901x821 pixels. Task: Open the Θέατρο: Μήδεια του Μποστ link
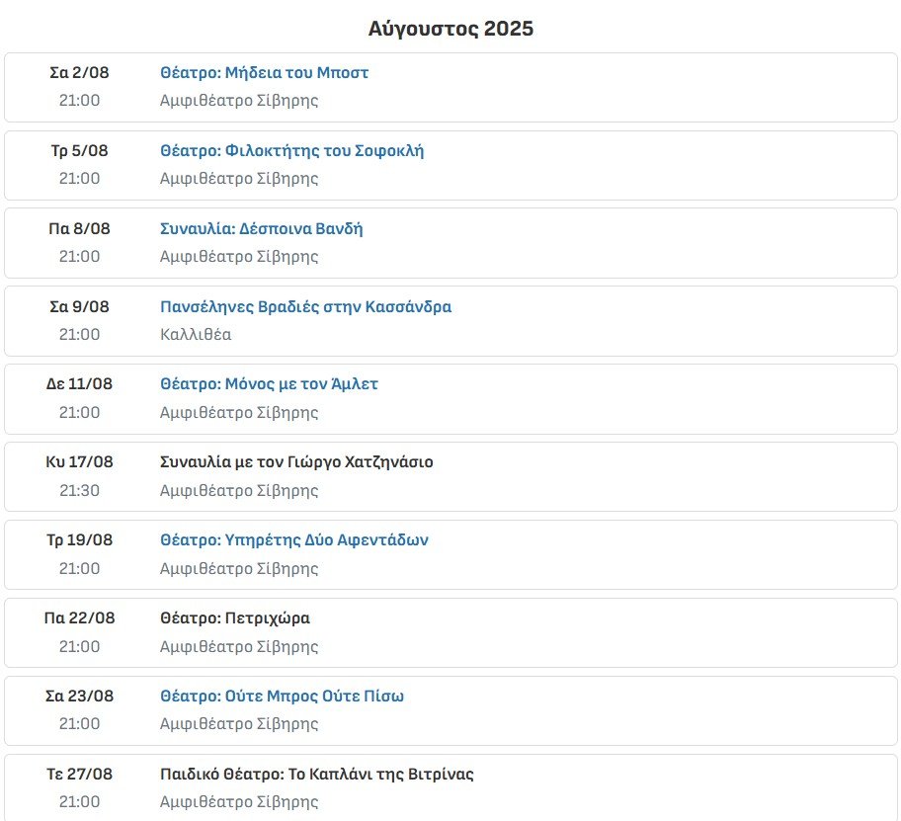tap(264, 73)
